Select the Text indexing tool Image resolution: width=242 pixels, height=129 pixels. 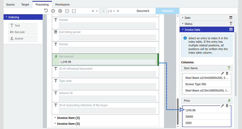point(23,26)
